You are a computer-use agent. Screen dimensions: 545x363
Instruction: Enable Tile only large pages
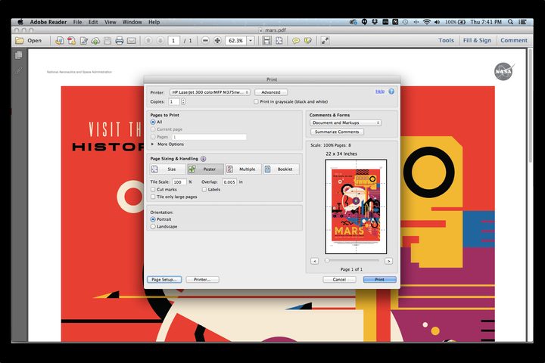pyautogui.click(x=153, y=197)
